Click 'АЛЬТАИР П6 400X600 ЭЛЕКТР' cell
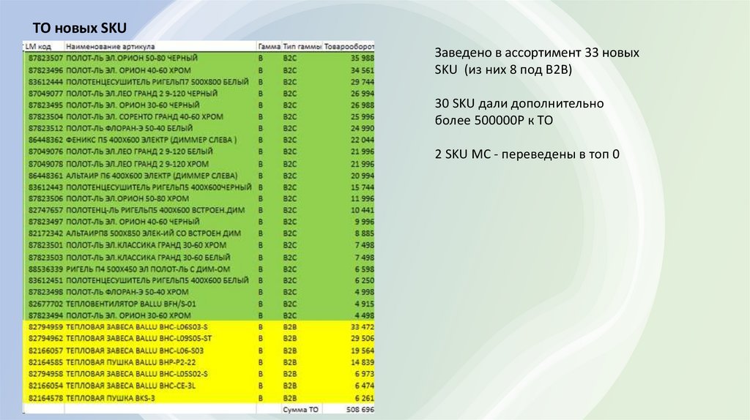 tap(152, 176)
